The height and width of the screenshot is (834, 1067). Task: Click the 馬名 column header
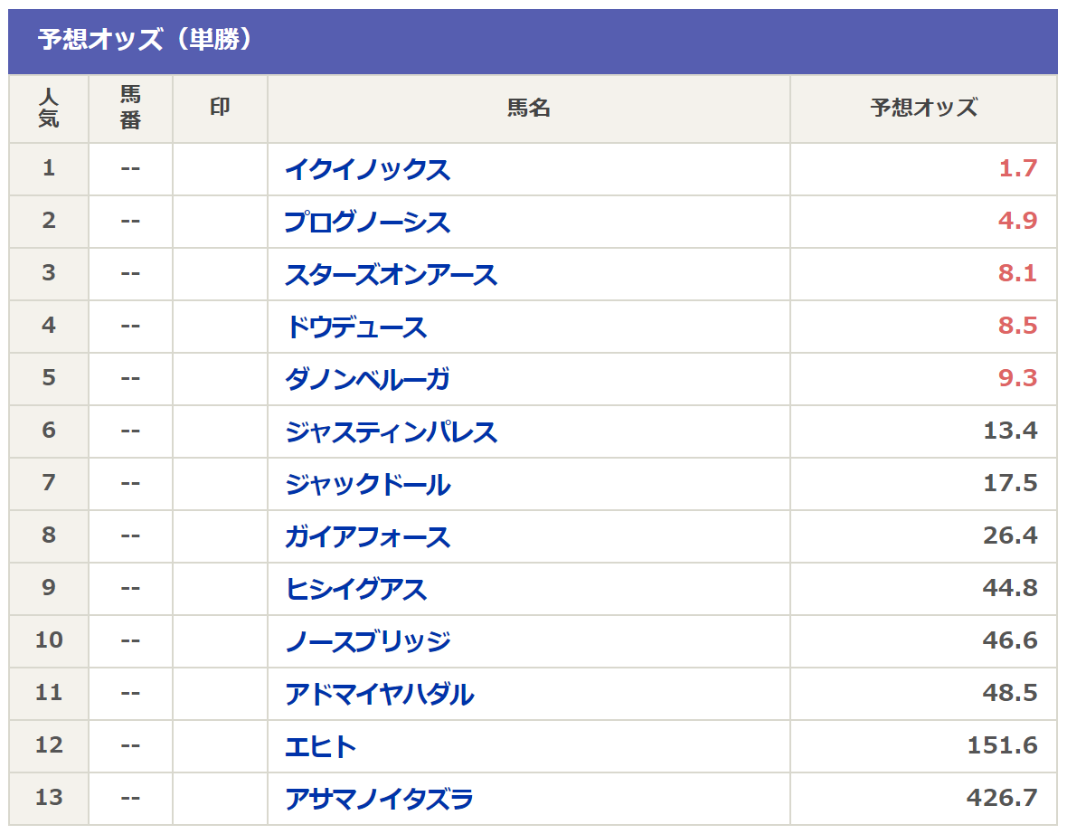tap(529, 109)
